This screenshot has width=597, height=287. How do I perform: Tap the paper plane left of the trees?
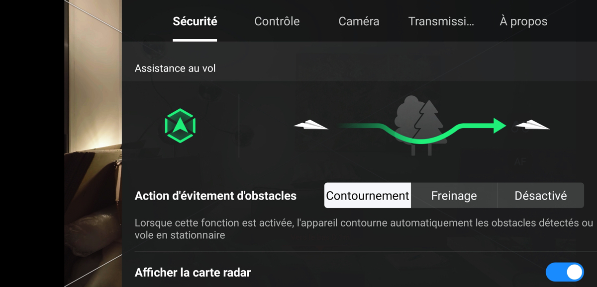(311, 124)
